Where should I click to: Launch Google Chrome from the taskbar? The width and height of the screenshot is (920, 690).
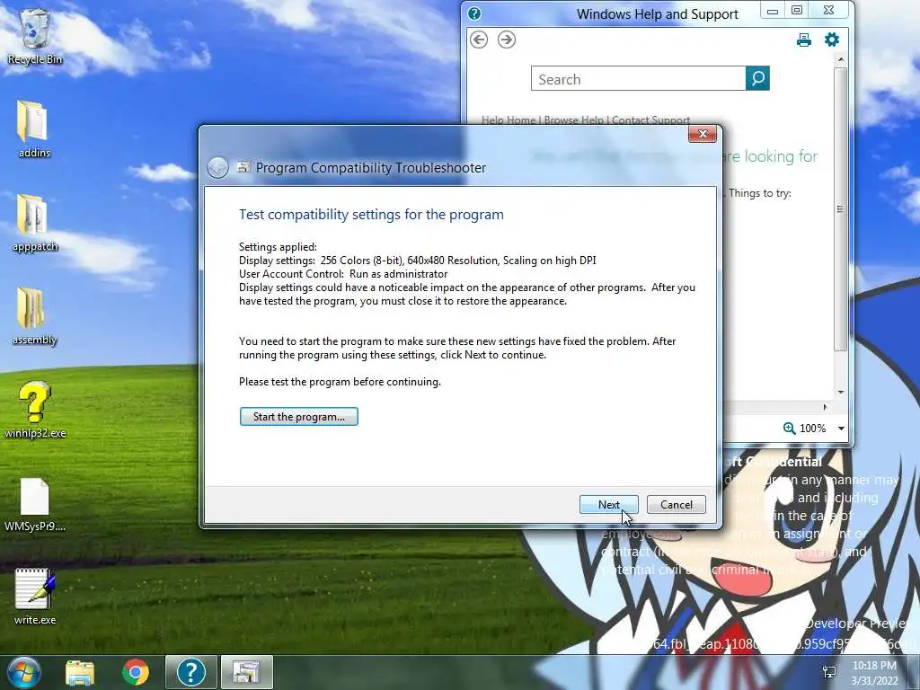pyautogui.click(x=136, y=672)
